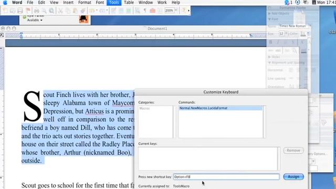Viewport: 336px width, 189px height.
Task: Click the Redo toolbar icon
Action: click(x=102, y=10)
